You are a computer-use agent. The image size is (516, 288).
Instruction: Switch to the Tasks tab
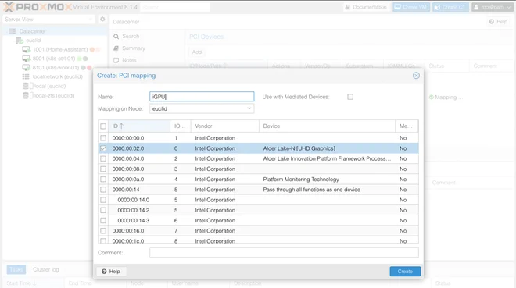(16, 269)
